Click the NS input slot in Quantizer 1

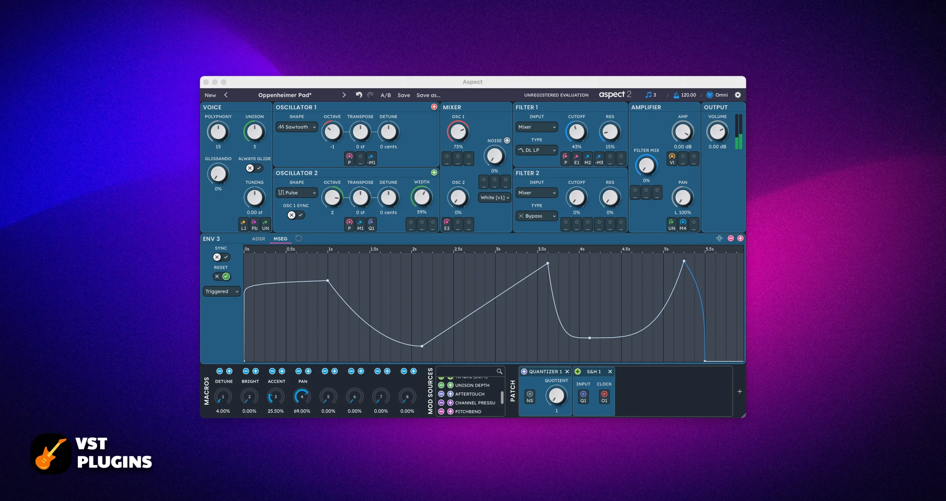click(x=530, y=396)
